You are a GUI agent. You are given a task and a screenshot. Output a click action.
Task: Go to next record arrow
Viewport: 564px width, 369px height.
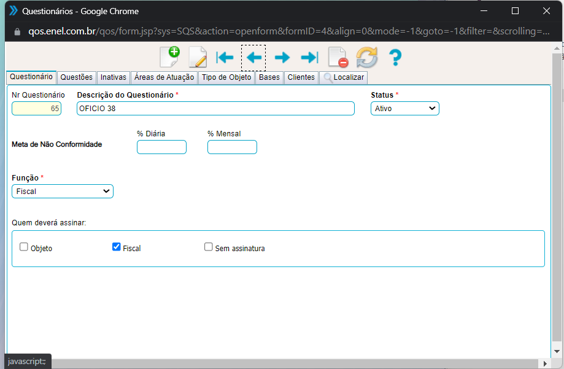282,58
